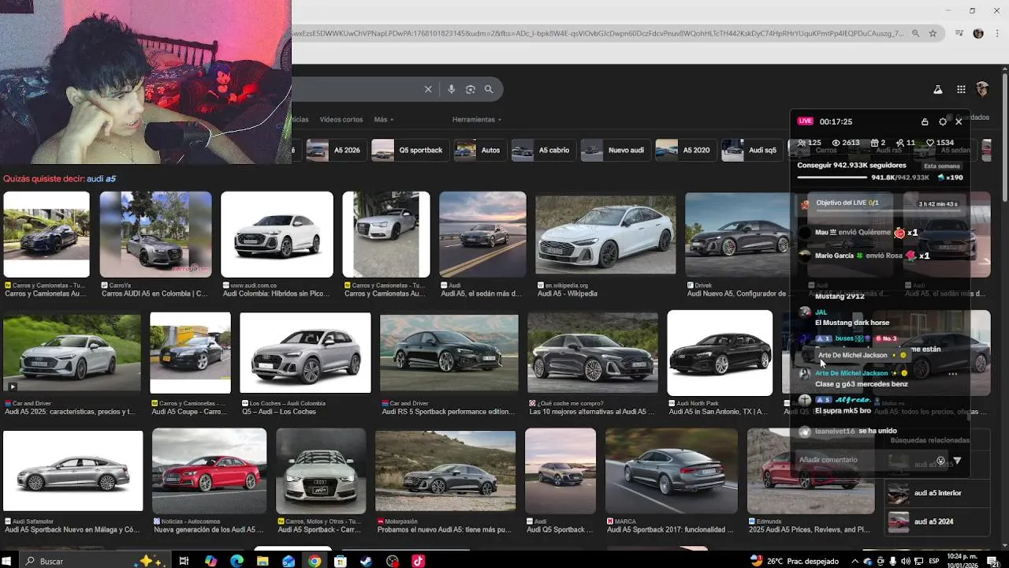Open Google apps grid
This screenshot has height=568, width=1009.
tap(961, 89)
